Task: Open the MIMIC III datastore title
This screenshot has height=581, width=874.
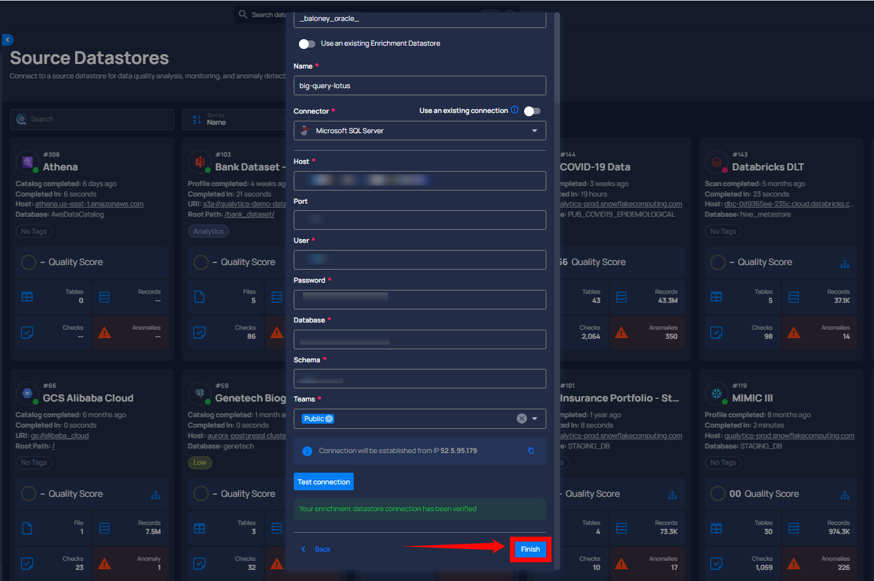Action: (x=753, y=398)
